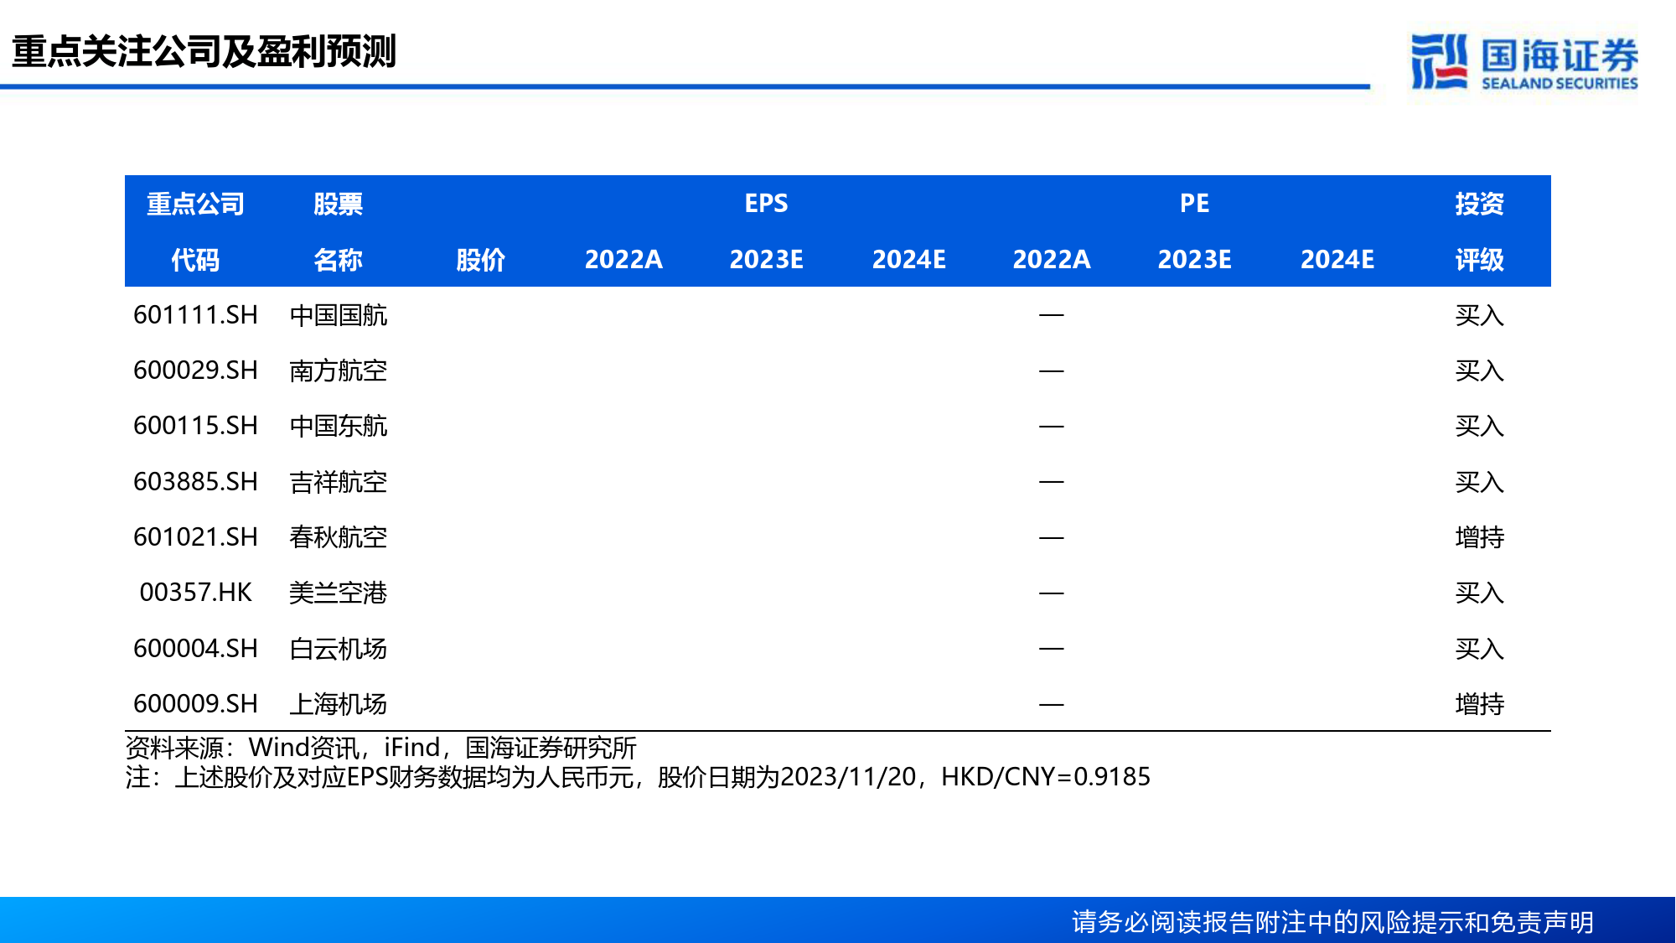1676x943 pixels.
Task: Click company name 中国东航
Action: pyautogui.click(x=339, y=426)
